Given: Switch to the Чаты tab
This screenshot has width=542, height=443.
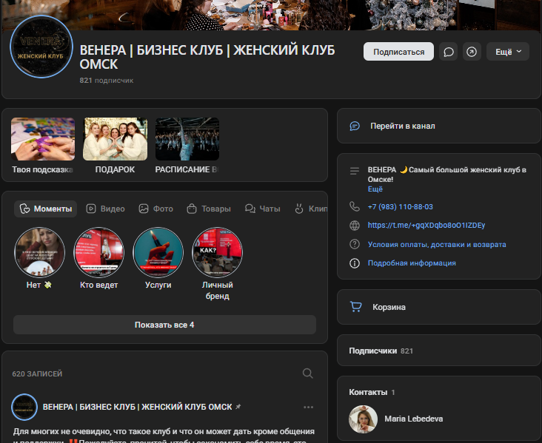Looking at the screenshot, I should 263,209.
